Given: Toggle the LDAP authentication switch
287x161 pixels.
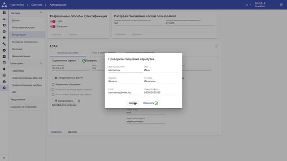Looking at the screenshot, I should coord(53,21).
